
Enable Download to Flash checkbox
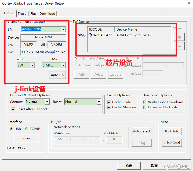(145, 107)
